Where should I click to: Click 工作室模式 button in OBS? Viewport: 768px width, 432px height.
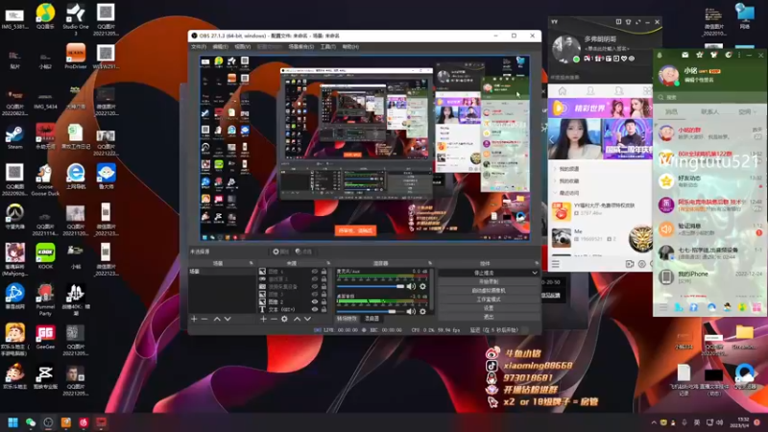click(489, 300)
